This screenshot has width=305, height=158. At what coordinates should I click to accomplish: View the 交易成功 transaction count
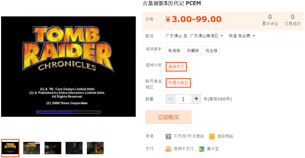[x=293, y=20]
